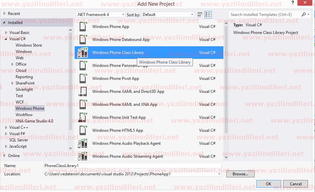This screenshot has width=315, height=192.
Task: Expand the Visual Basic node
Action: click(x=6, y=32)
